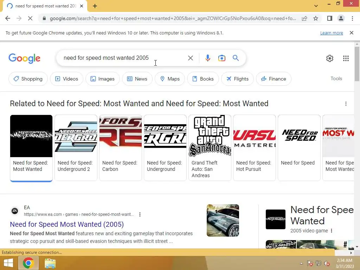
Task: View site info via the lock icon
Action: point(44,18)
